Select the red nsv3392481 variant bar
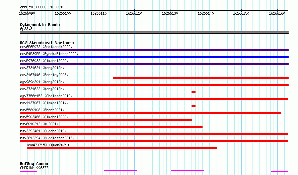 pos(154,134)
